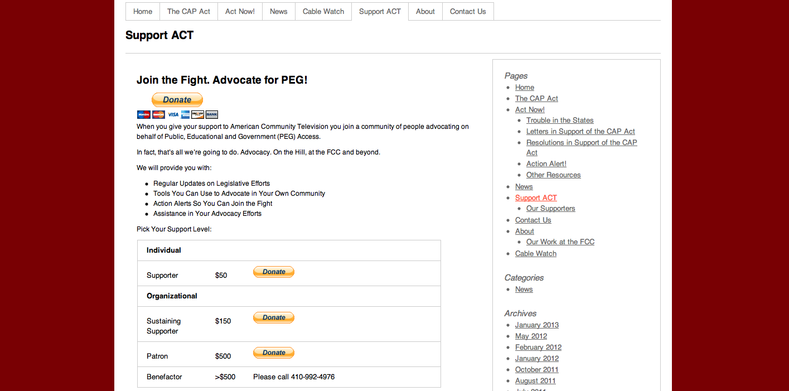Click the Visa card icon

tap(173, 115)
